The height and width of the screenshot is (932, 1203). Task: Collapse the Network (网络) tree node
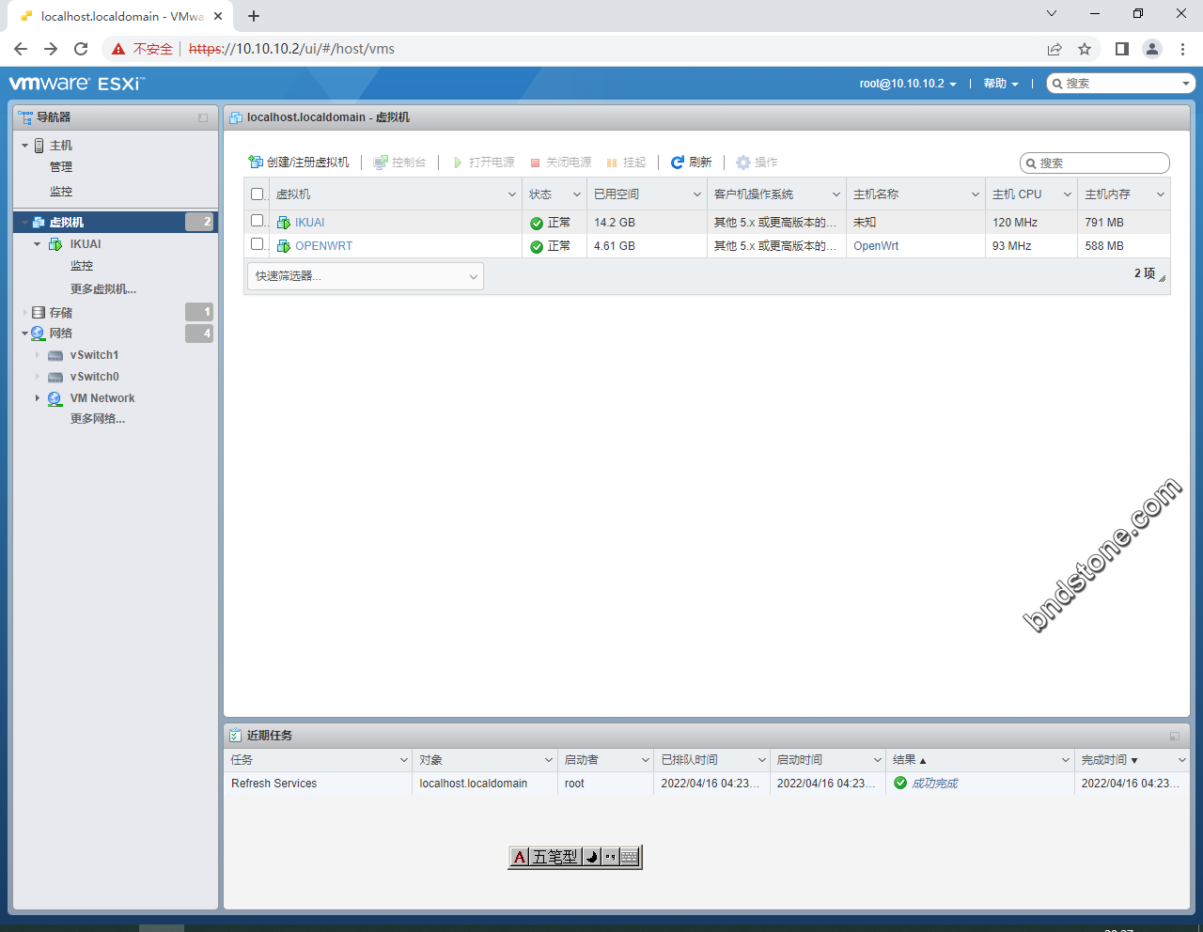25,334
